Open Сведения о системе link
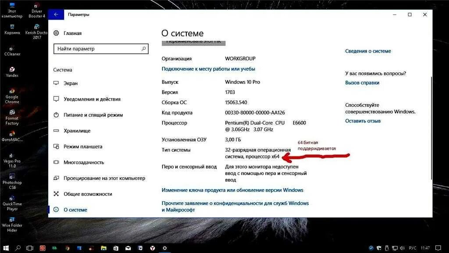Image resolution: width=449 pixels, height=253 pixels. coord(368,51)
